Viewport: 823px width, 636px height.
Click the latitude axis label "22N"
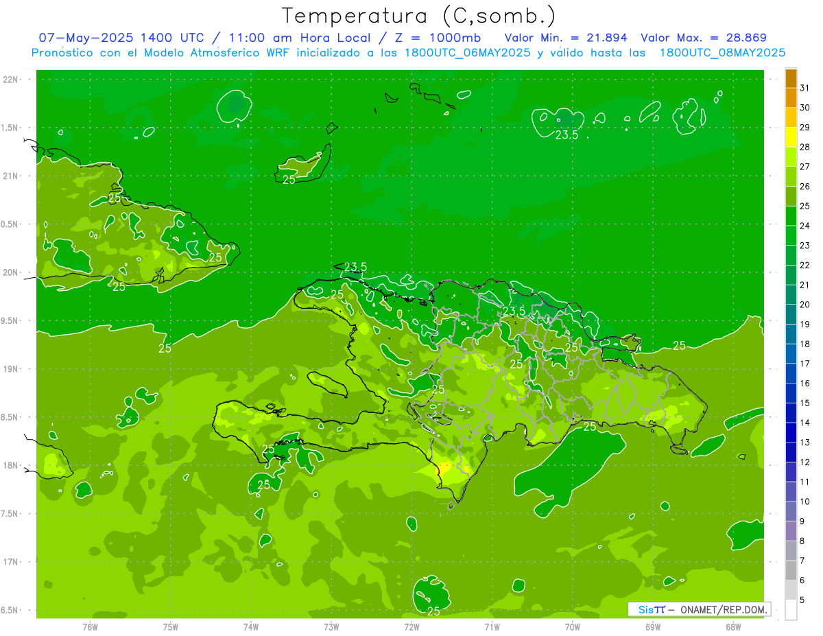[x=10, y=80]
